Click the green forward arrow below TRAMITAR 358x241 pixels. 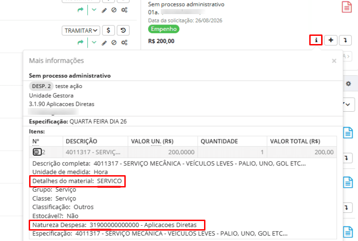click(x=80, y=43)
